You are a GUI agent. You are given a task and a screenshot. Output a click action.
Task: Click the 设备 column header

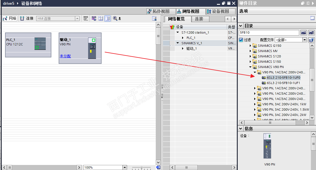(x=201, y=27)
